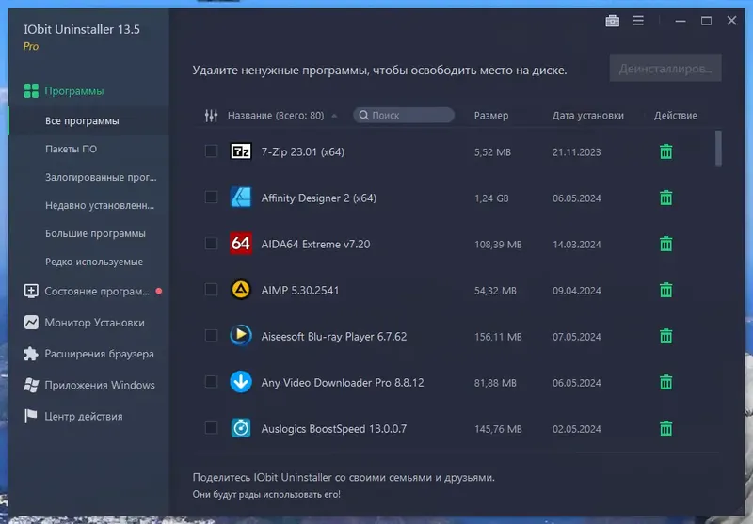This screenshot has width=753, height=524.
Task: Select Affinity Designer 2 (x64) name
Action: 319,198
